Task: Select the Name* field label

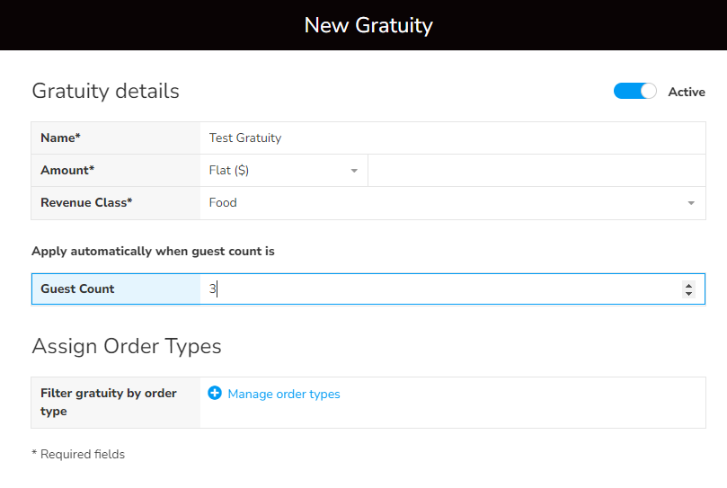Action: (61, 138)
